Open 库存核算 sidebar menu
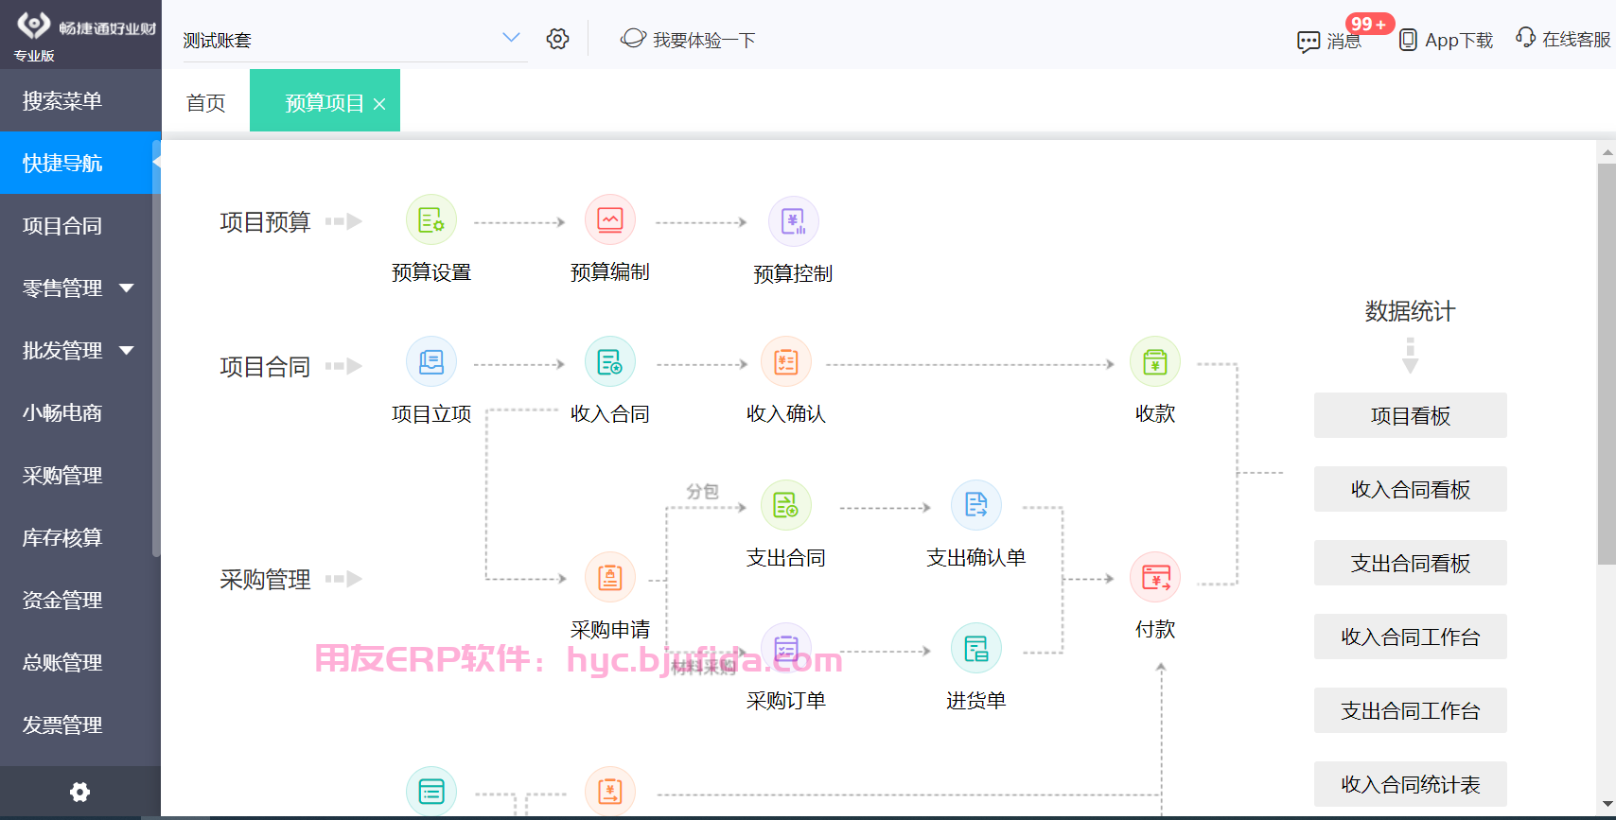1616x820 pixels. (x=80, y=537)
